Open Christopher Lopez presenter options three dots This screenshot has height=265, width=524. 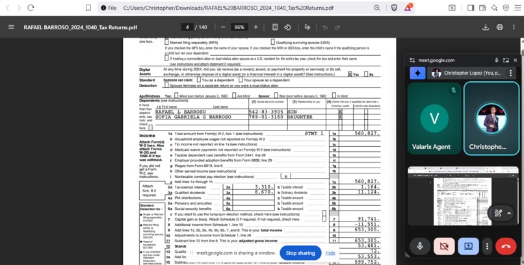[510, 73]
